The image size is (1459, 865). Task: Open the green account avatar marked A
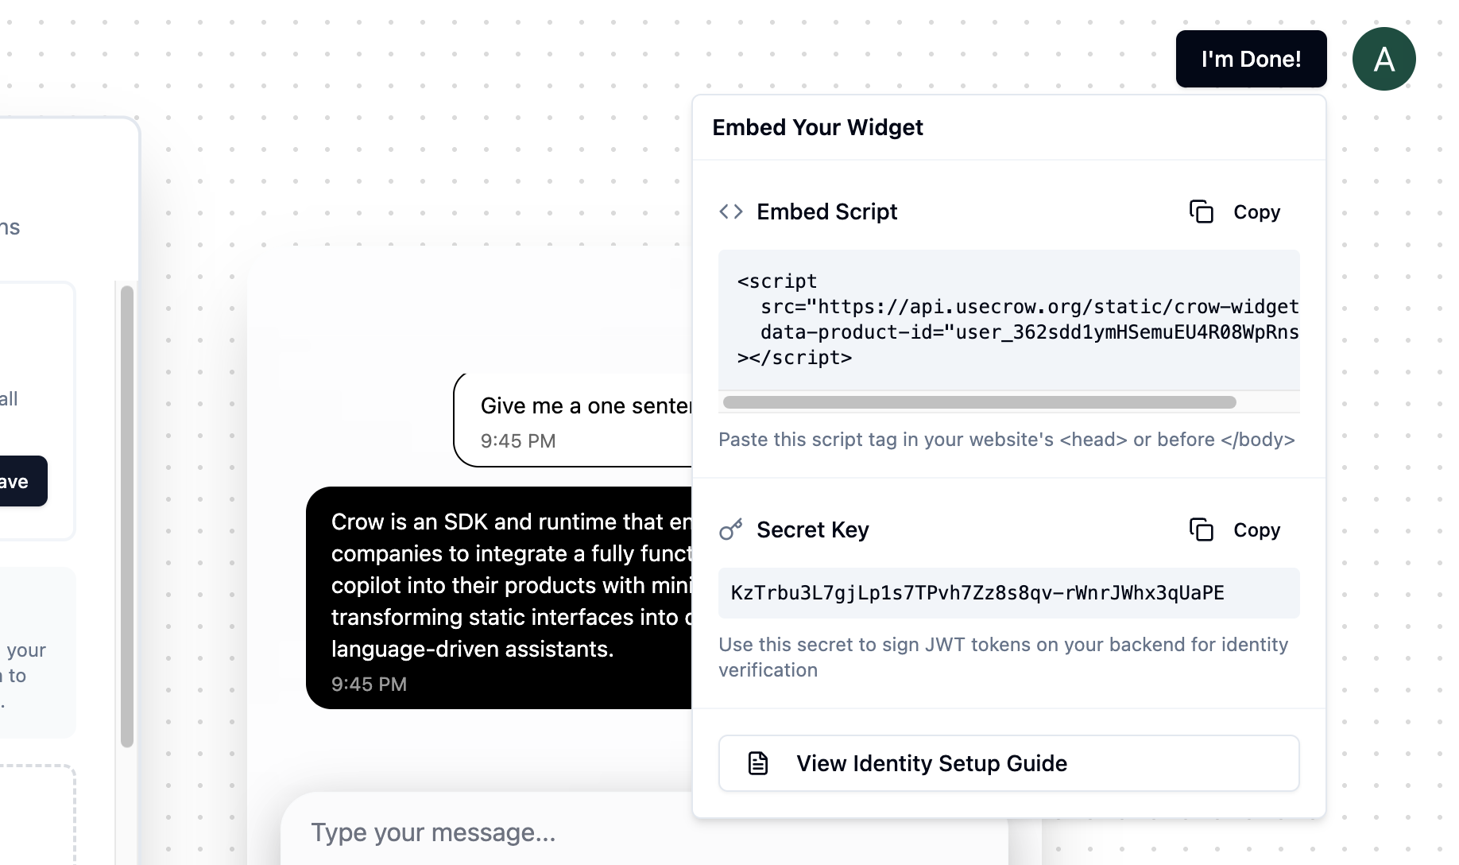click(x=1384, y=58)
